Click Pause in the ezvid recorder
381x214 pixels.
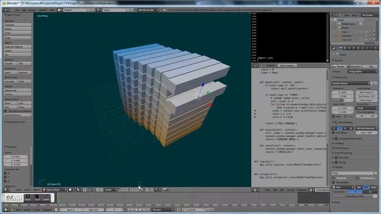[x=28, y=197]
